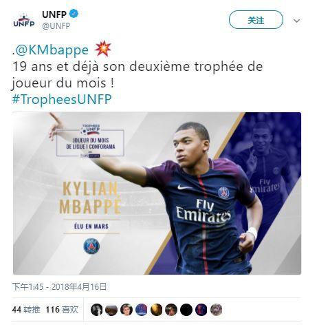The width and height of the screenshot is (319, 327).
Task: Click the sixth liker avatar
Action: tap(171, 310)
